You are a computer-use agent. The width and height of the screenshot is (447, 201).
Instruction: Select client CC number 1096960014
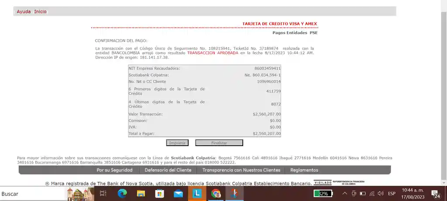269,82
